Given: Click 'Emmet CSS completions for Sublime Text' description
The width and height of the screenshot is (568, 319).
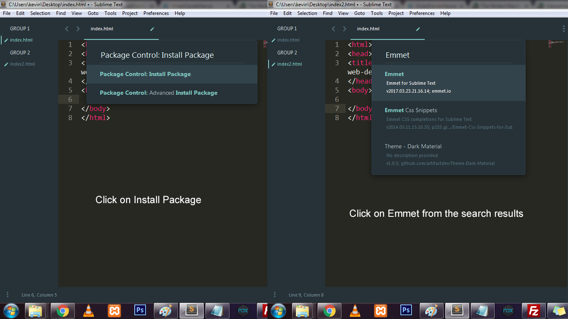Looking at the screenshot, I should (x=429, y=119).
